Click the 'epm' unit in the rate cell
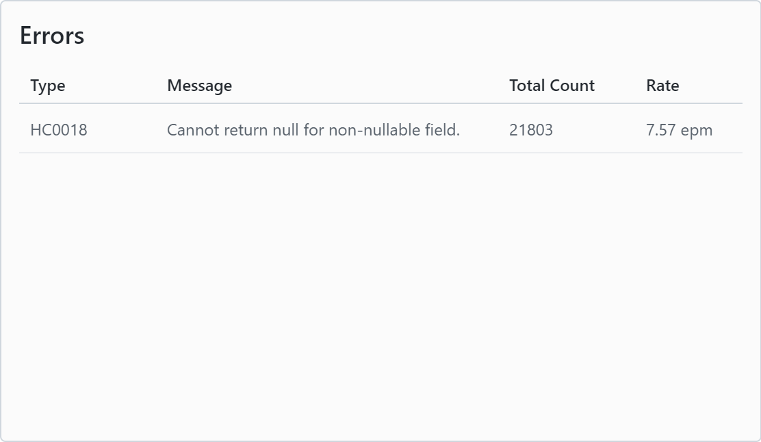Viewport: 761px width, 442px height. click(697, 130)
